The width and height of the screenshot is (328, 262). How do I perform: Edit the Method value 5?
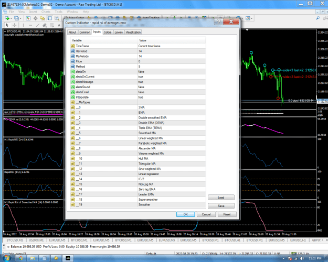click(x=172, y=67)
